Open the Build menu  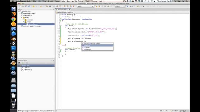click(x=63, y=1)
